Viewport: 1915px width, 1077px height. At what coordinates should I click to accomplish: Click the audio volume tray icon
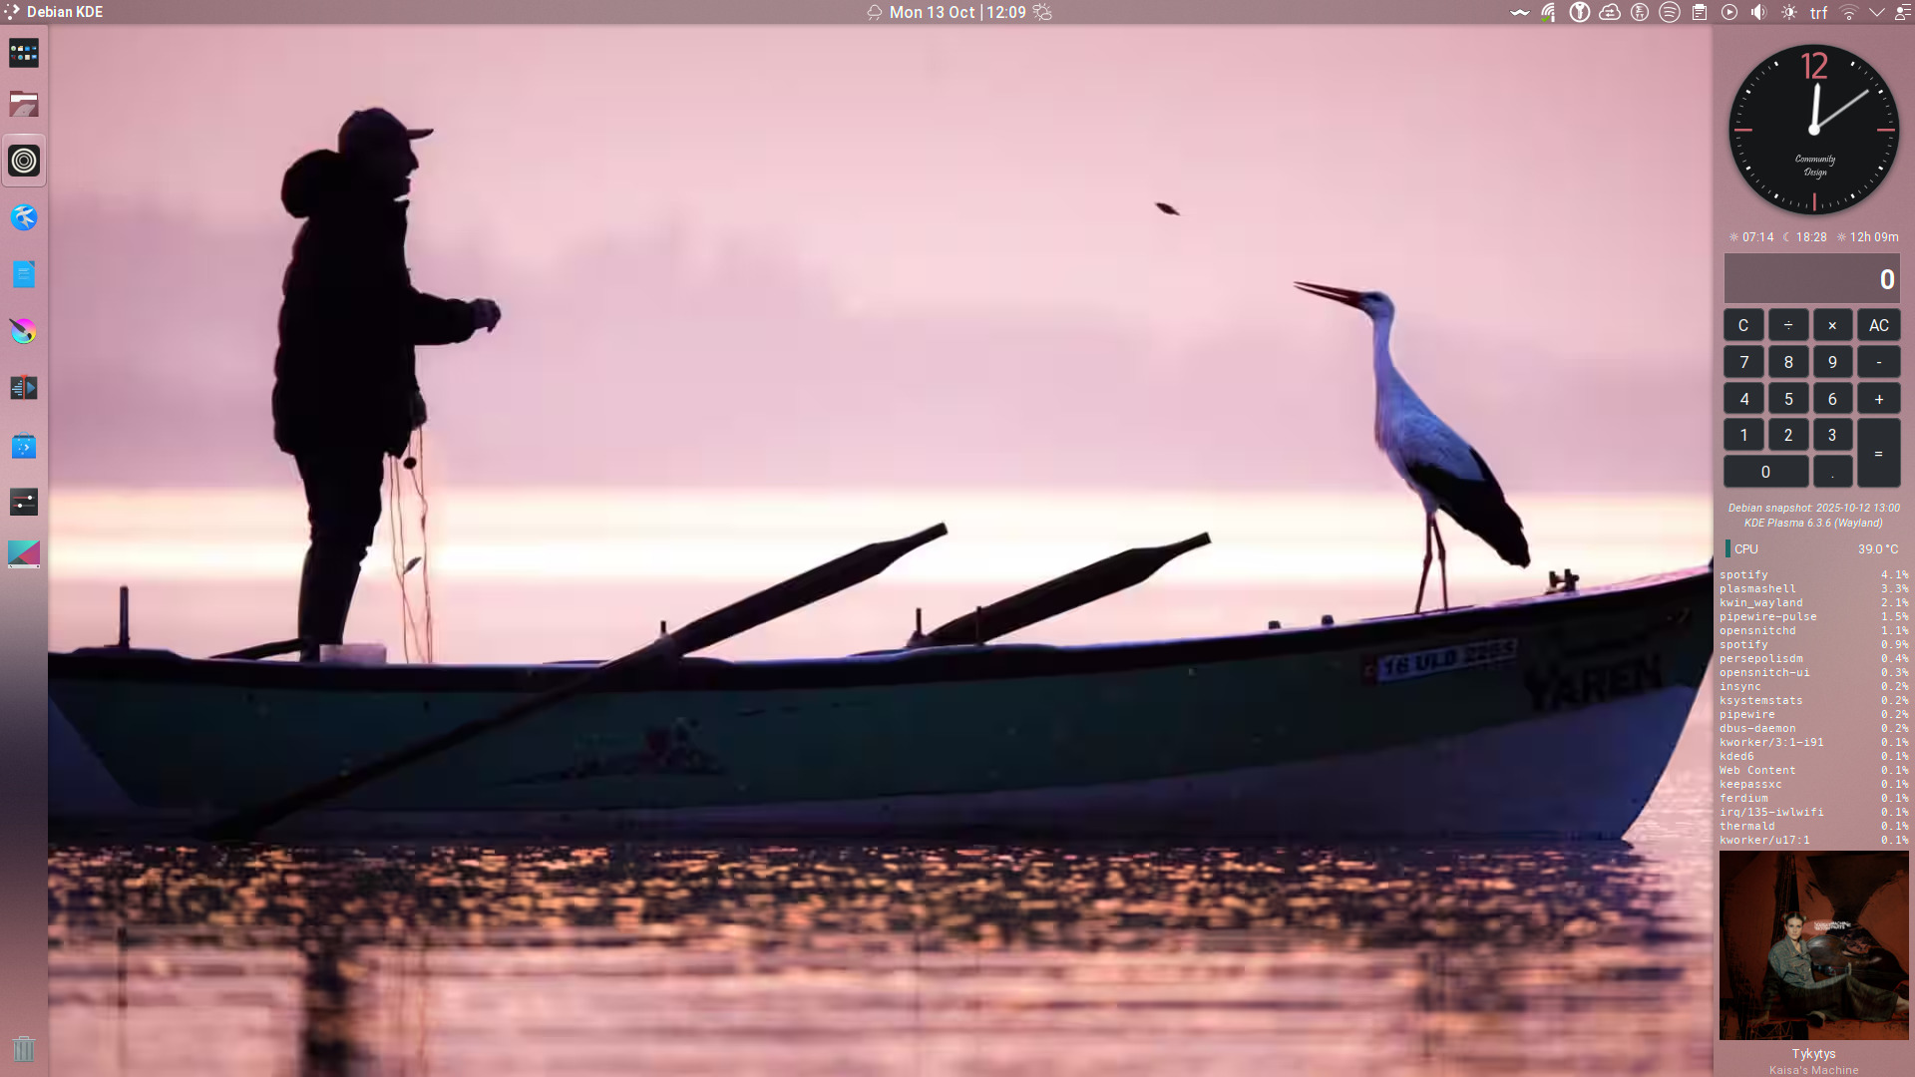(x=1759, y=12)
